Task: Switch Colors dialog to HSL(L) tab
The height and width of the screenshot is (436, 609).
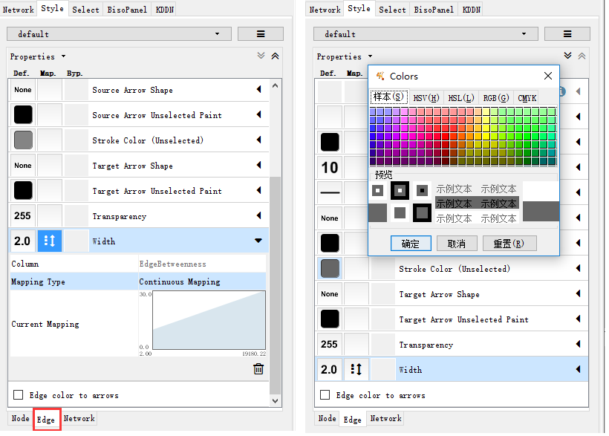Action: tap(461, 98)
